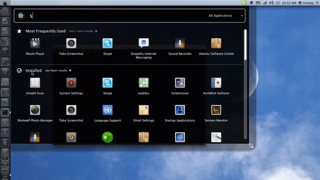Open the All Applications filter dropdown
Viewport: 320px width, 180px height.
(225, 15)
